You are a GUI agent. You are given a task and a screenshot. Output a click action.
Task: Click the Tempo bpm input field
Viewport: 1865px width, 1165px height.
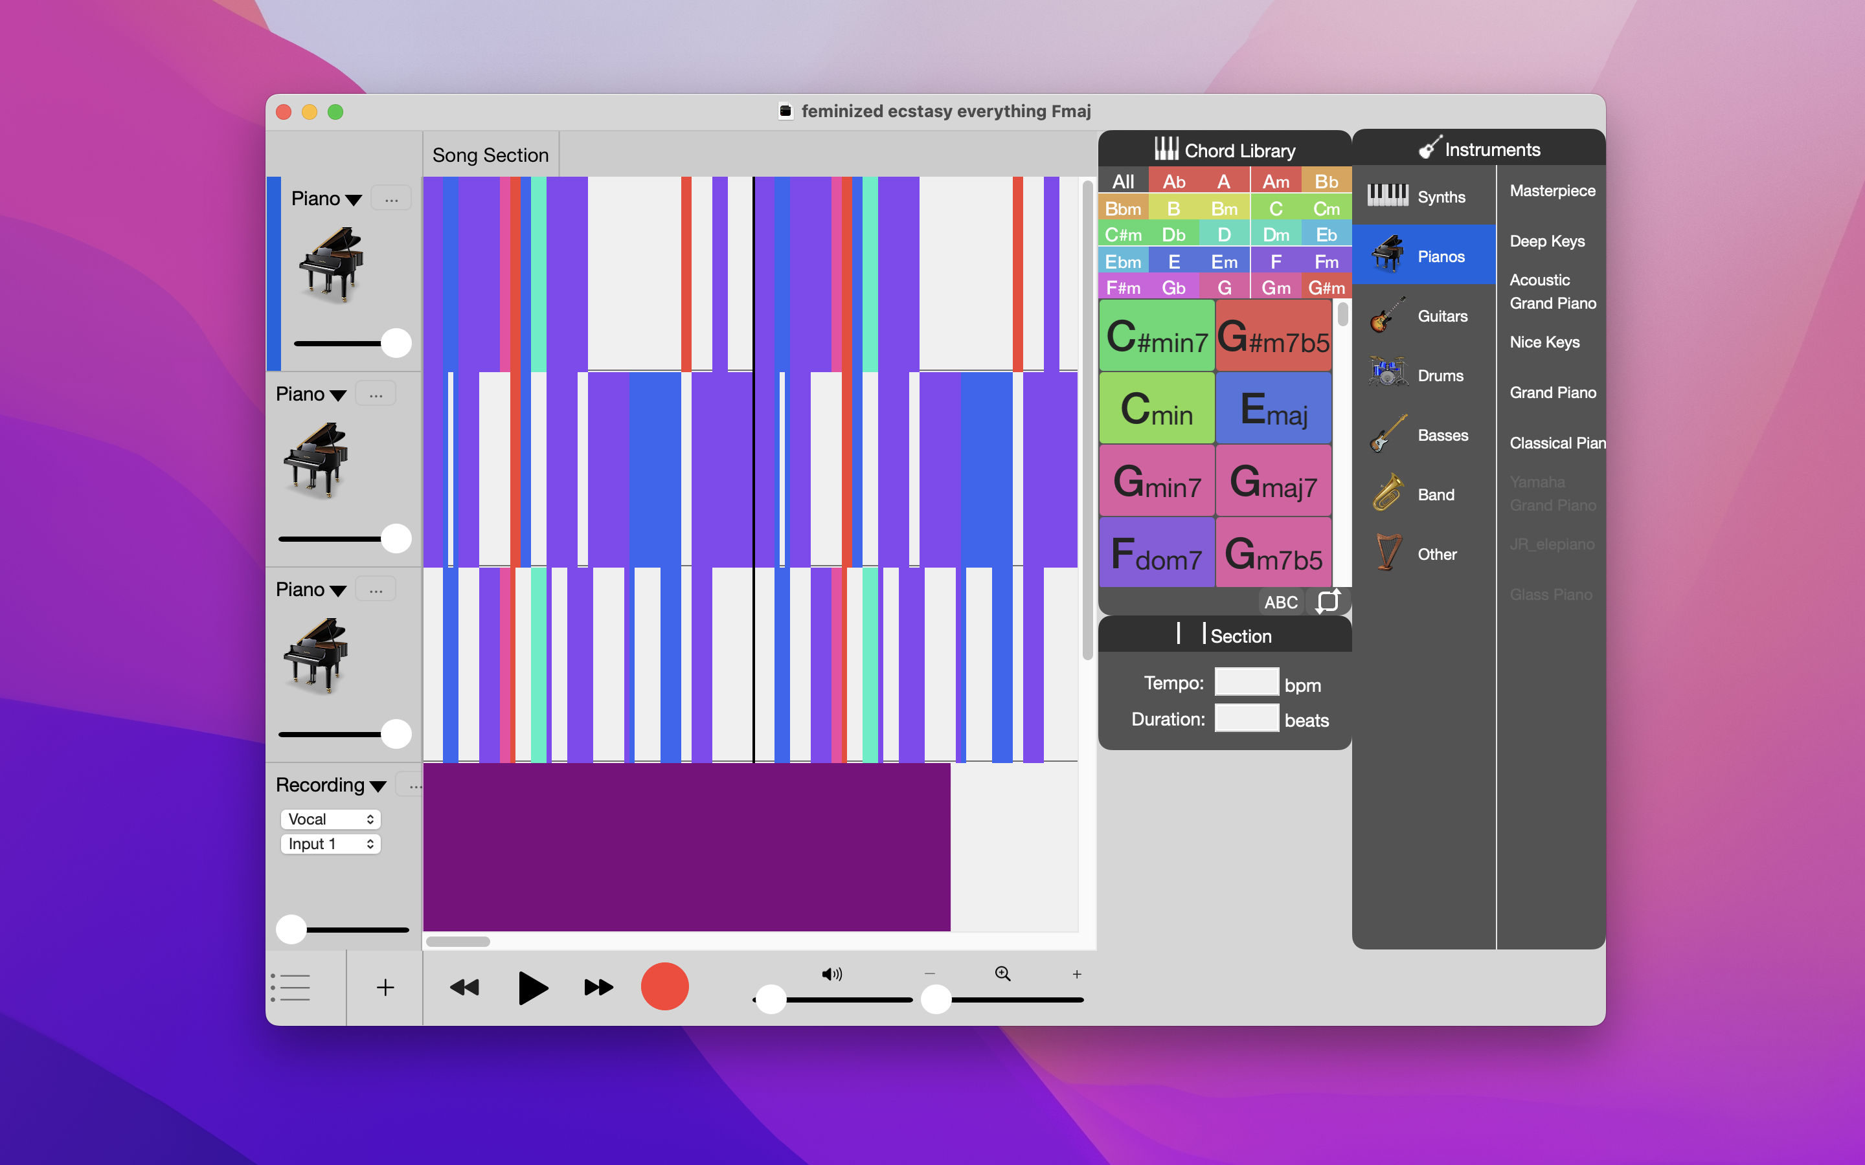pyautogui.click(x=1246, y=683)
